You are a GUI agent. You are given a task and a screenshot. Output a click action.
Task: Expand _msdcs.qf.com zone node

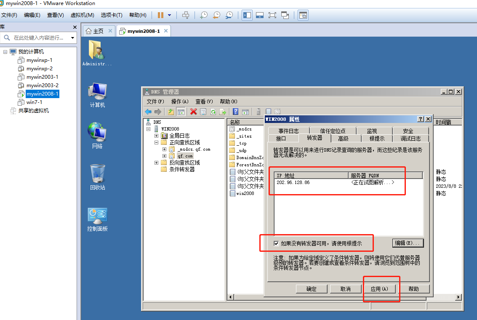tap(164, 149)
